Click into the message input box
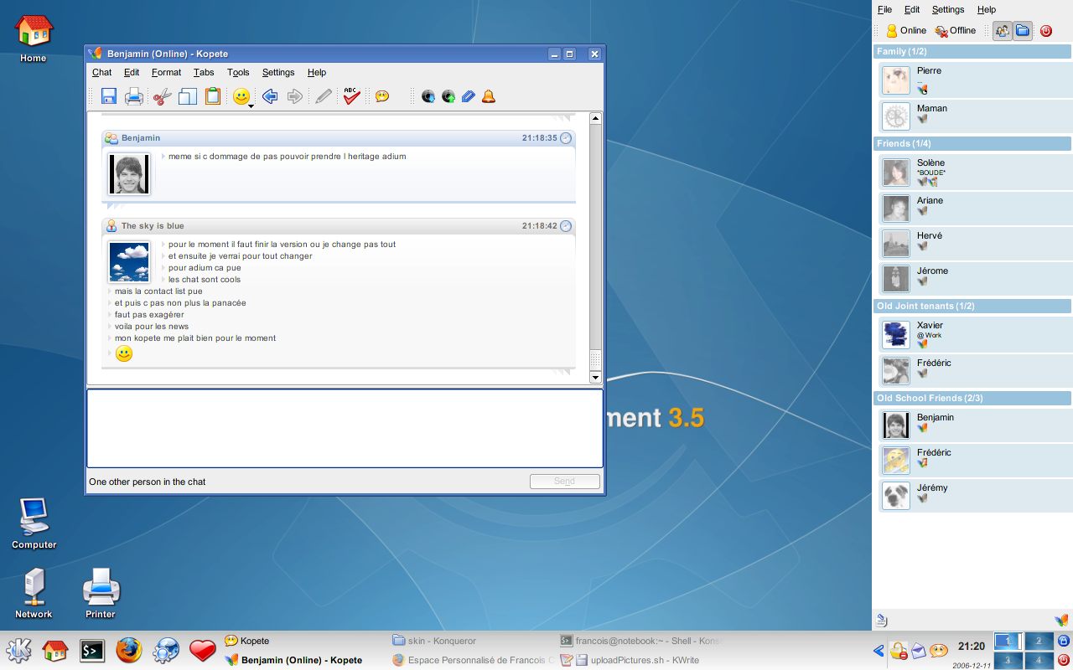The height and width of the screenshot is (670, 1073). (345, 429)
